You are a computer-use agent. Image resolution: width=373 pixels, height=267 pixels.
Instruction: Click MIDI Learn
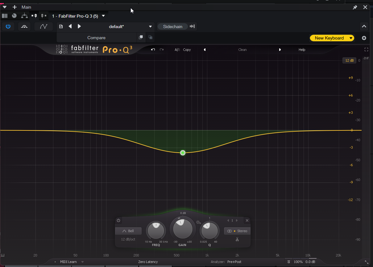tap(68, 262)
